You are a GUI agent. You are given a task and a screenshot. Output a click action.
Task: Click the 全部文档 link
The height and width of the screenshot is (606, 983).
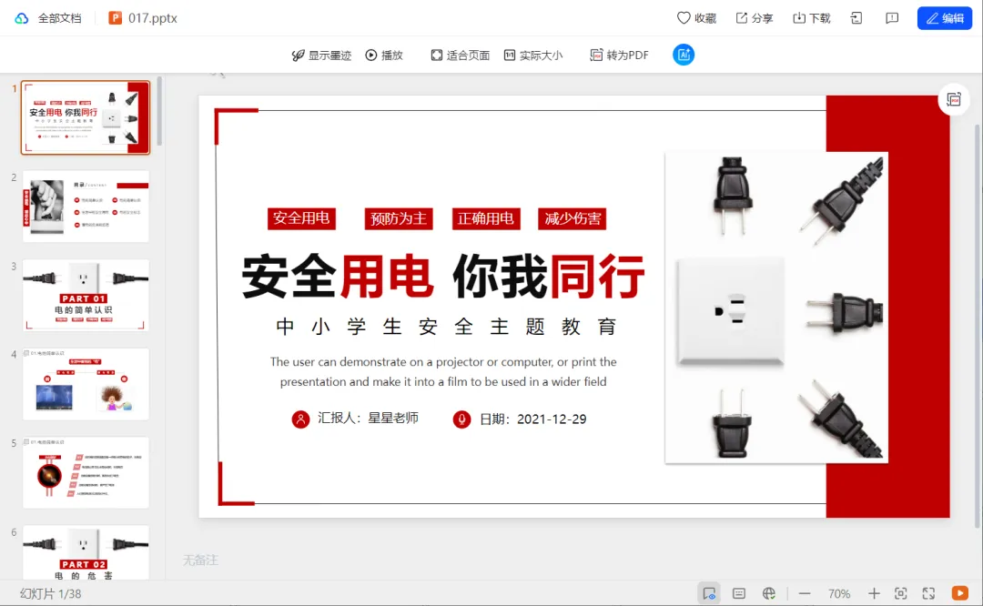pyautogui.click(x=59, y=18)
